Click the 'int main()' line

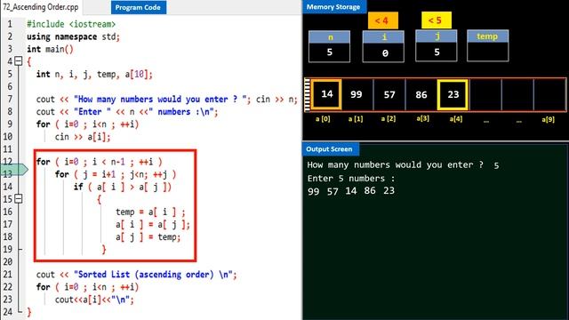click(x=50, y=49)
